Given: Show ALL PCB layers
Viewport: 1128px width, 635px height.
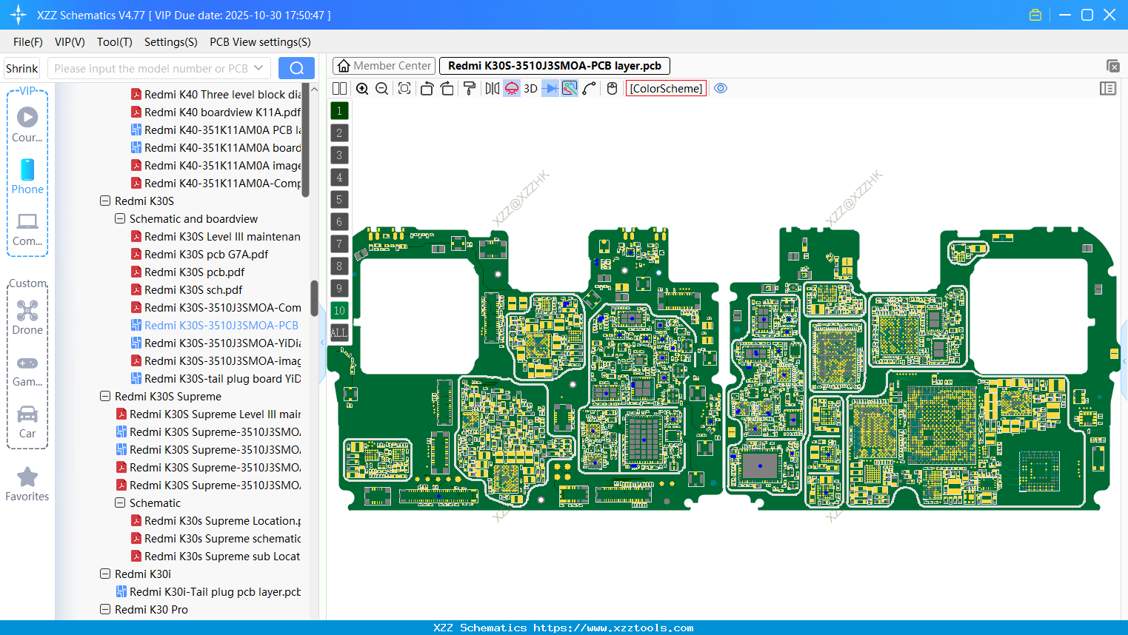Looking at the screenshot, I should [x=338, y=332].
